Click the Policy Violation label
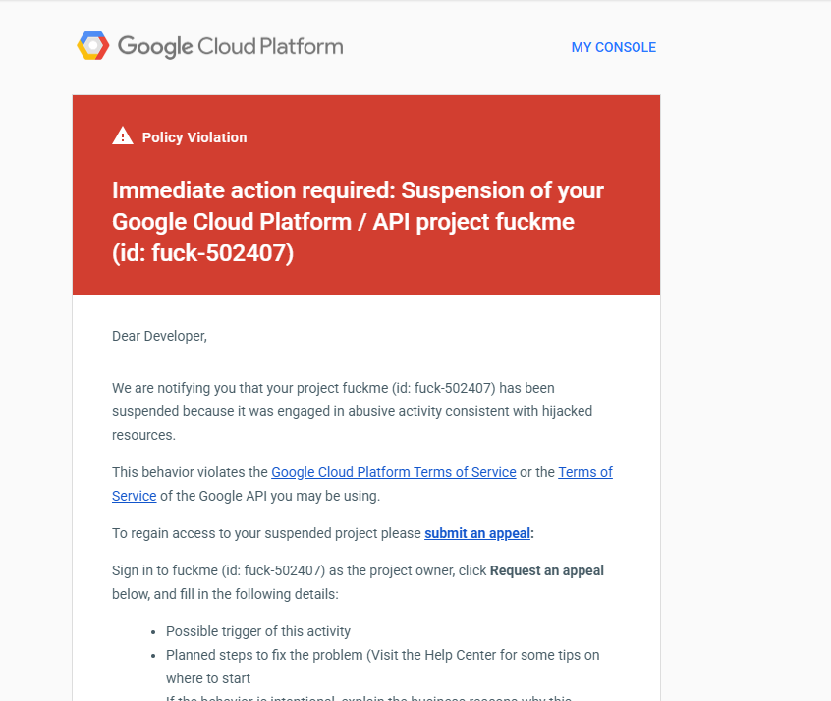This screenshot has width=831, height=701. click(194, 137)
